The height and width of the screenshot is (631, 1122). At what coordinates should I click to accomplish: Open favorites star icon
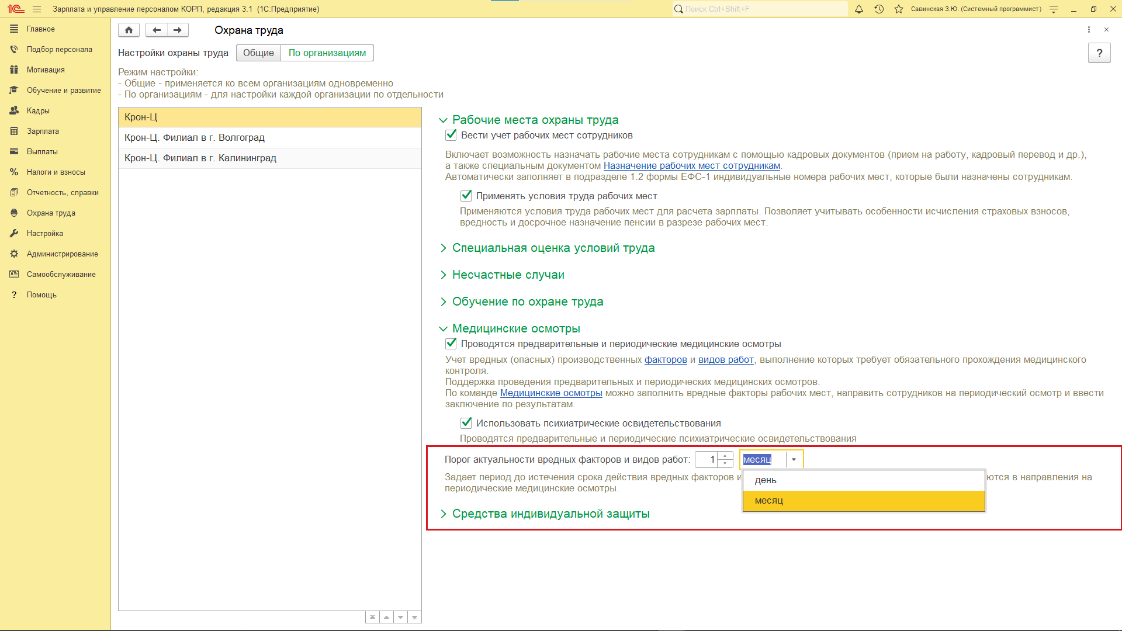[899, 9]
